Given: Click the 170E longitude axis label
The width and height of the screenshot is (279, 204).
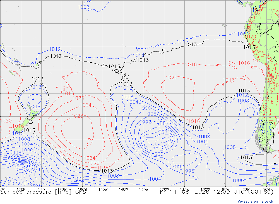Looking at the screenshot, I should [x=21, y=190].
